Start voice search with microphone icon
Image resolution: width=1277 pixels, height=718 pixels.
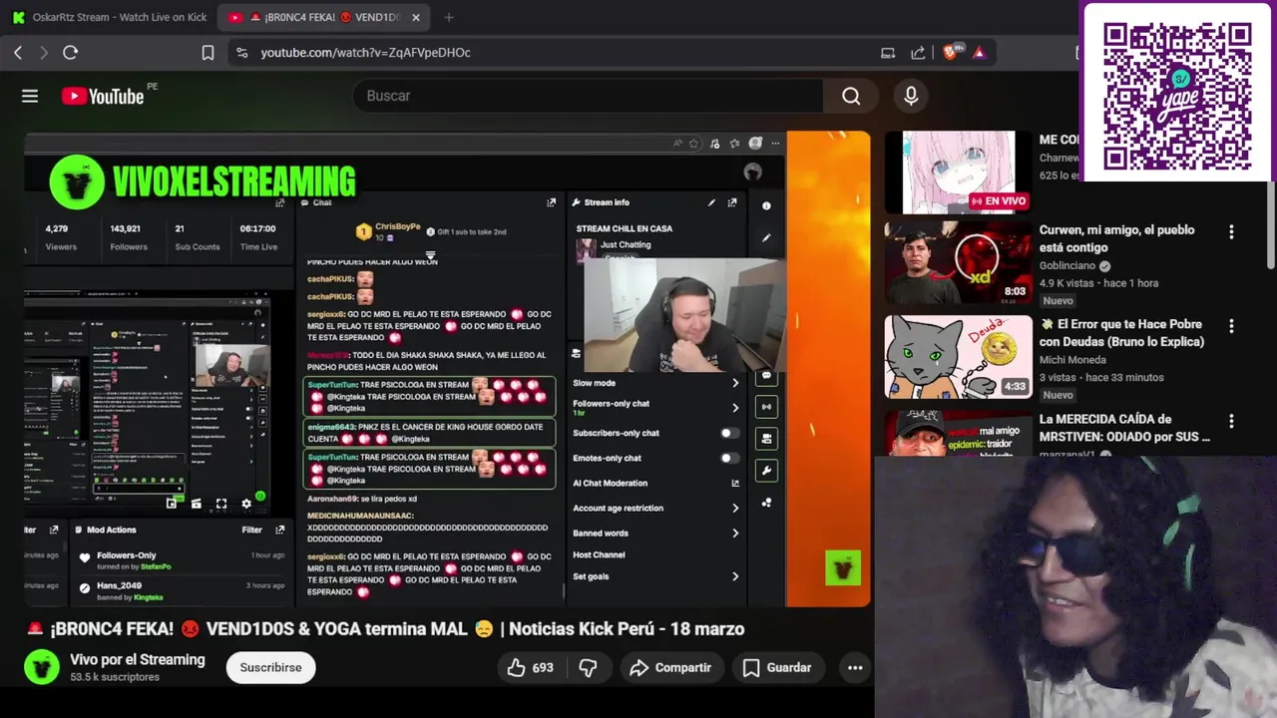(x=910, y=96)
